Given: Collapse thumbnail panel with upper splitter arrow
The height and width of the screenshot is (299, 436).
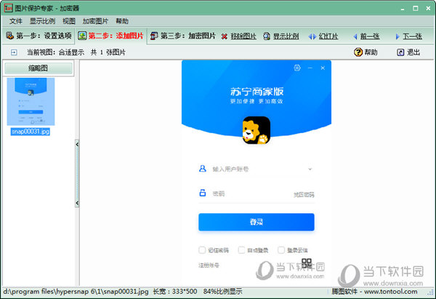Looking at the screenshot, I should coord(77,145).
